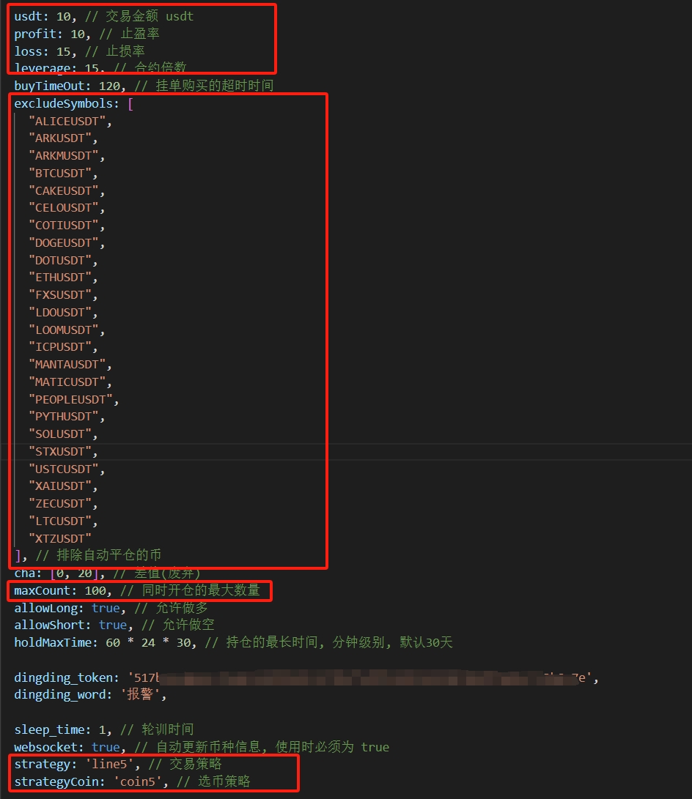Click the "DOTUSDT" string
The height and width of the screenshot is (799, 692).
pyautogui.click(x=59, y=261)
